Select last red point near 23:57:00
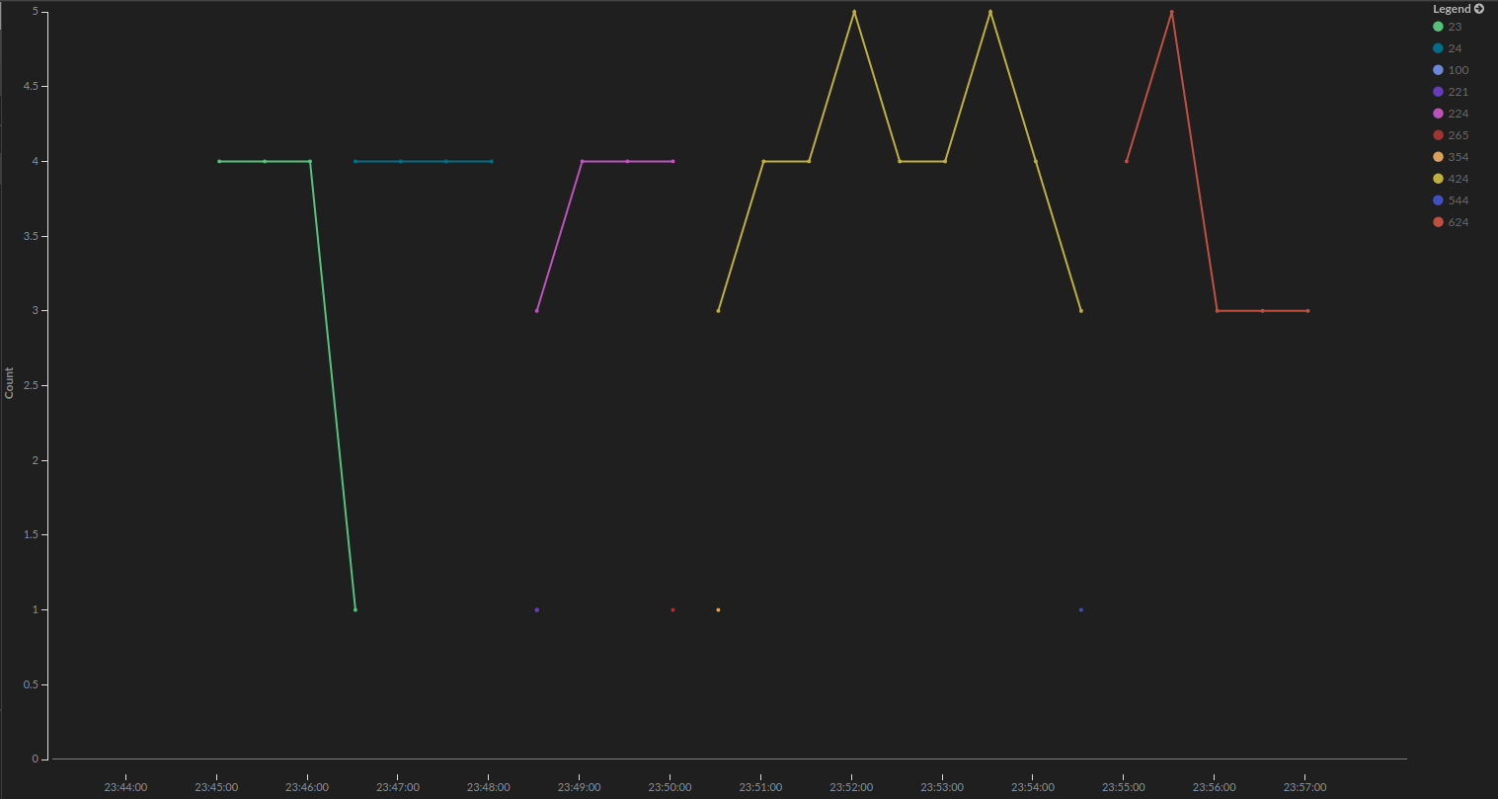The width and height of the screenshot is (1498, 799). point(1307,310)
